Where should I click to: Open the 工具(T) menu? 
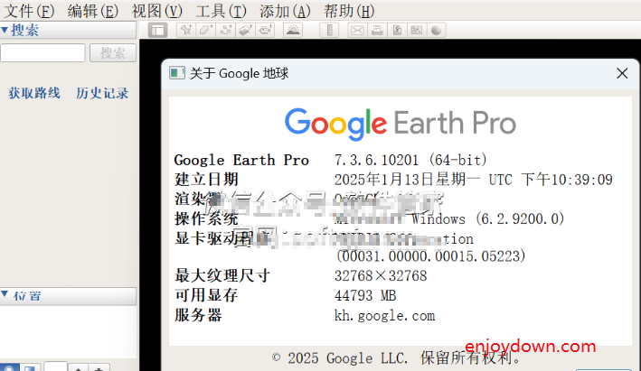222,11
